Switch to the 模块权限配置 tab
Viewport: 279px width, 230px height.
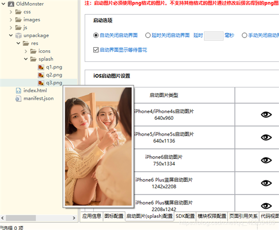pyautogui.click(x=212, y=216)
